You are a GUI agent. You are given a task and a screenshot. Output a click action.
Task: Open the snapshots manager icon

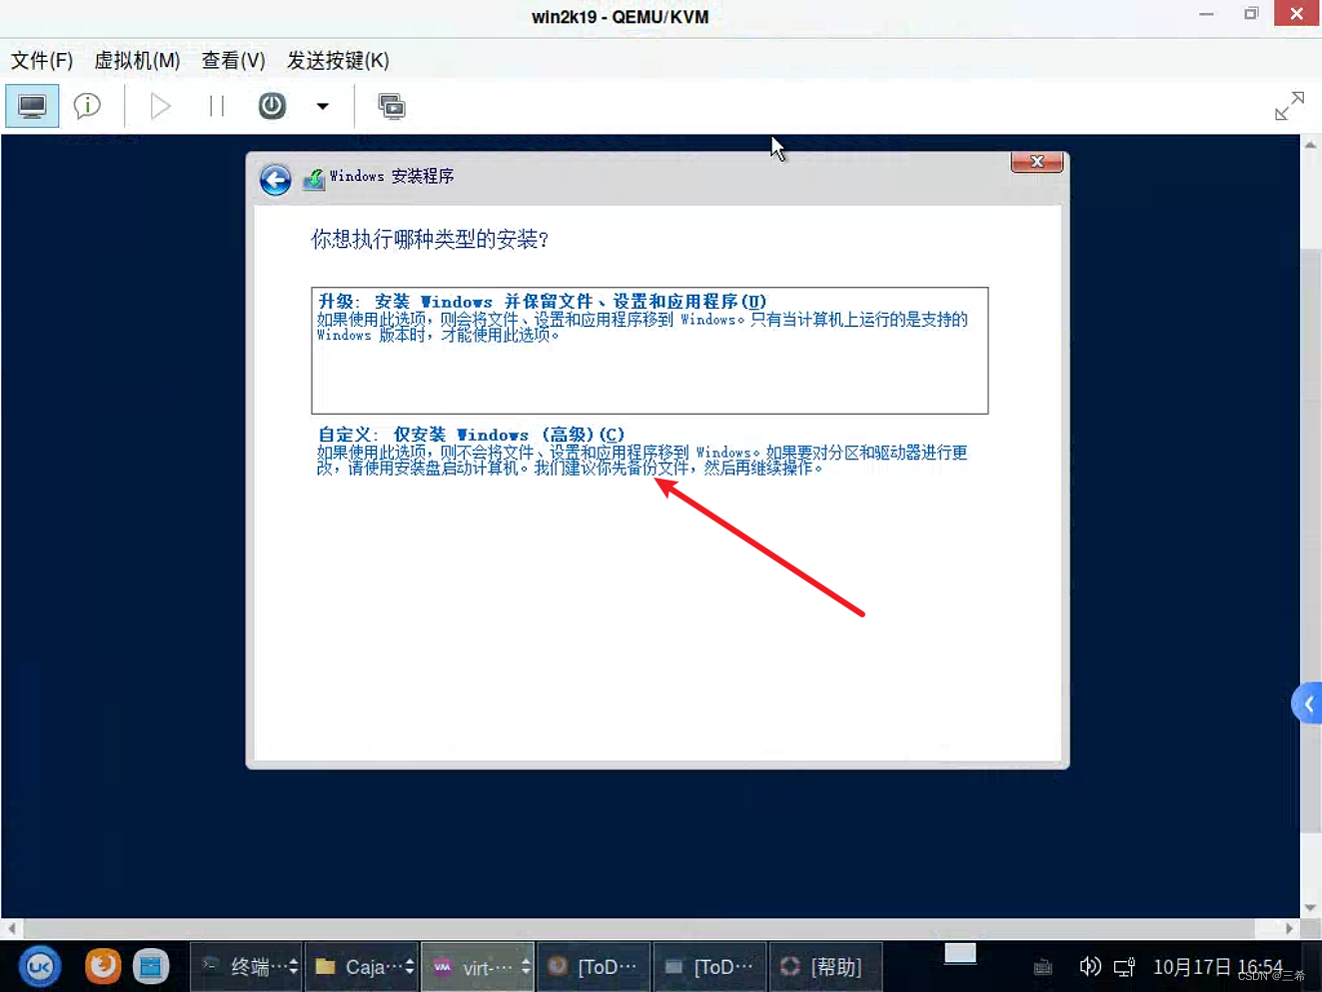click(x=392, y=106)
